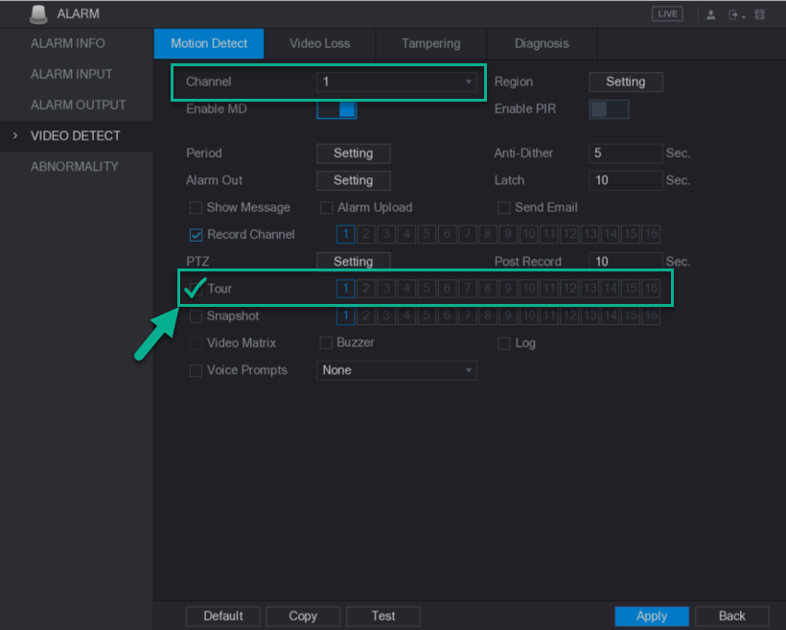Click the Region Setting button
The image size is (786, 630).
[626, 82]
